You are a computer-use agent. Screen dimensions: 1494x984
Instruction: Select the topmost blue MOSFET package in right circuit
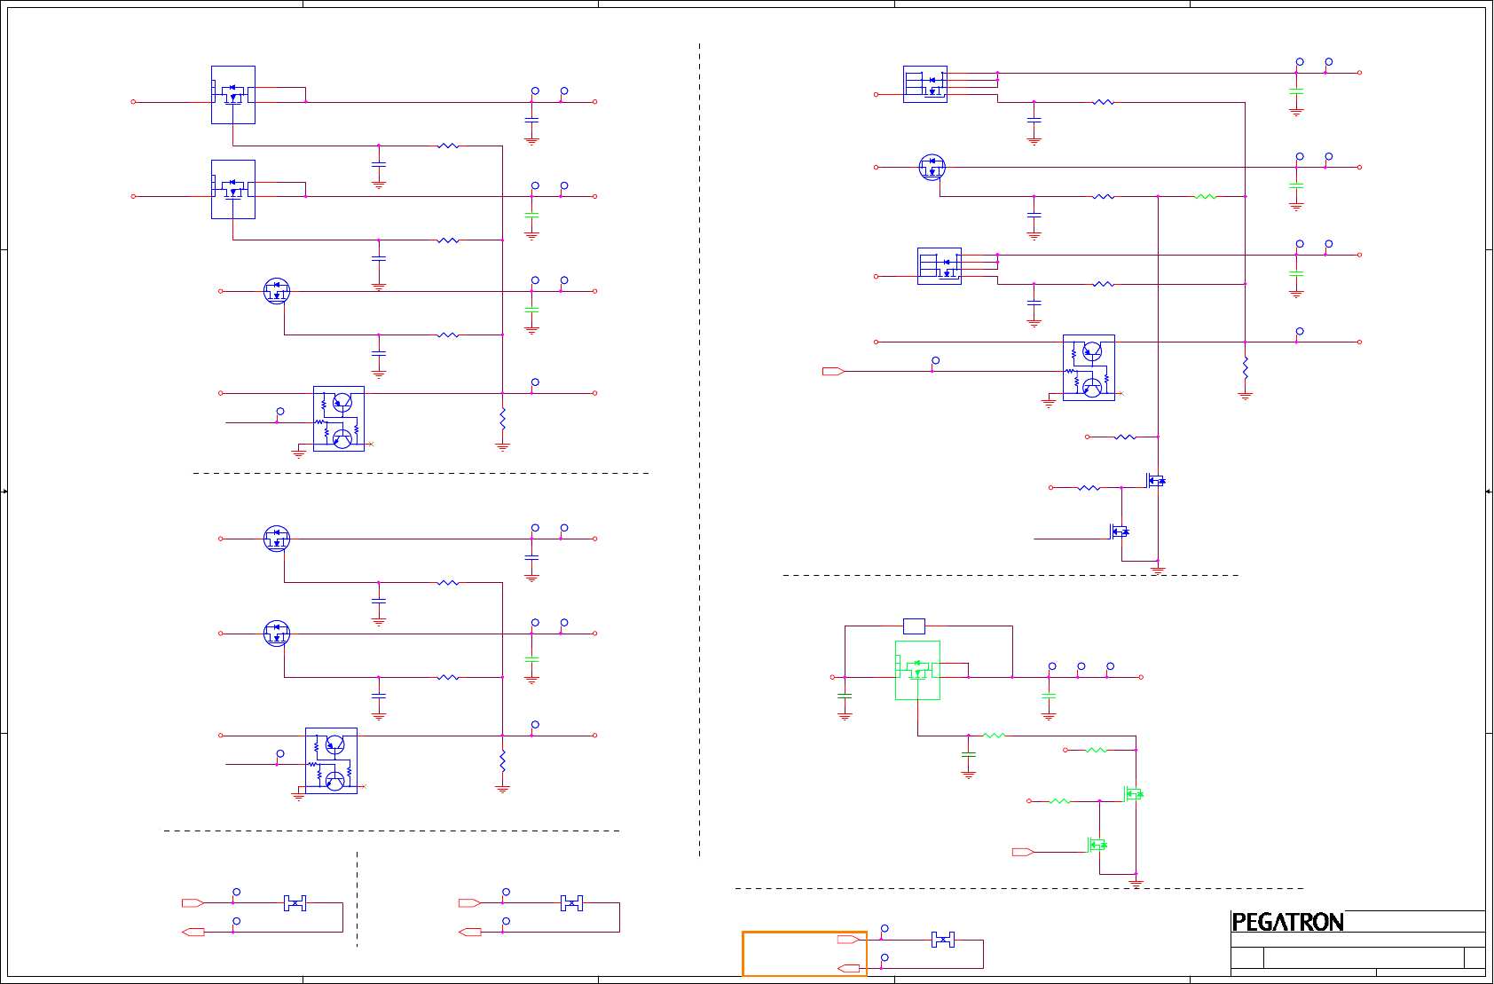[x=925, y=84]
